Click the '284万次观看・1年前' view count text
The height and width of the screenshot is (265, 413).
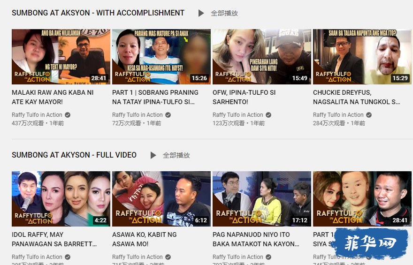coord(339,123)
